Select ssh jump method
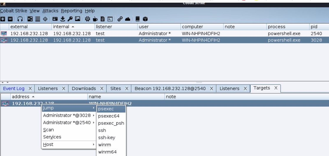Screen dimensions: 329x156 pos(111,130)
